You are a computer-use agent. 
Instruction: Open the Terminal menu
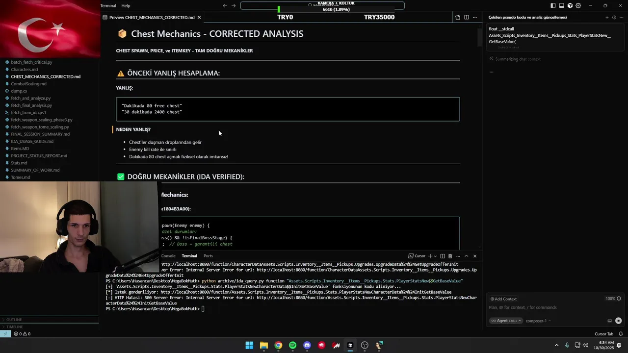(108, 6)
